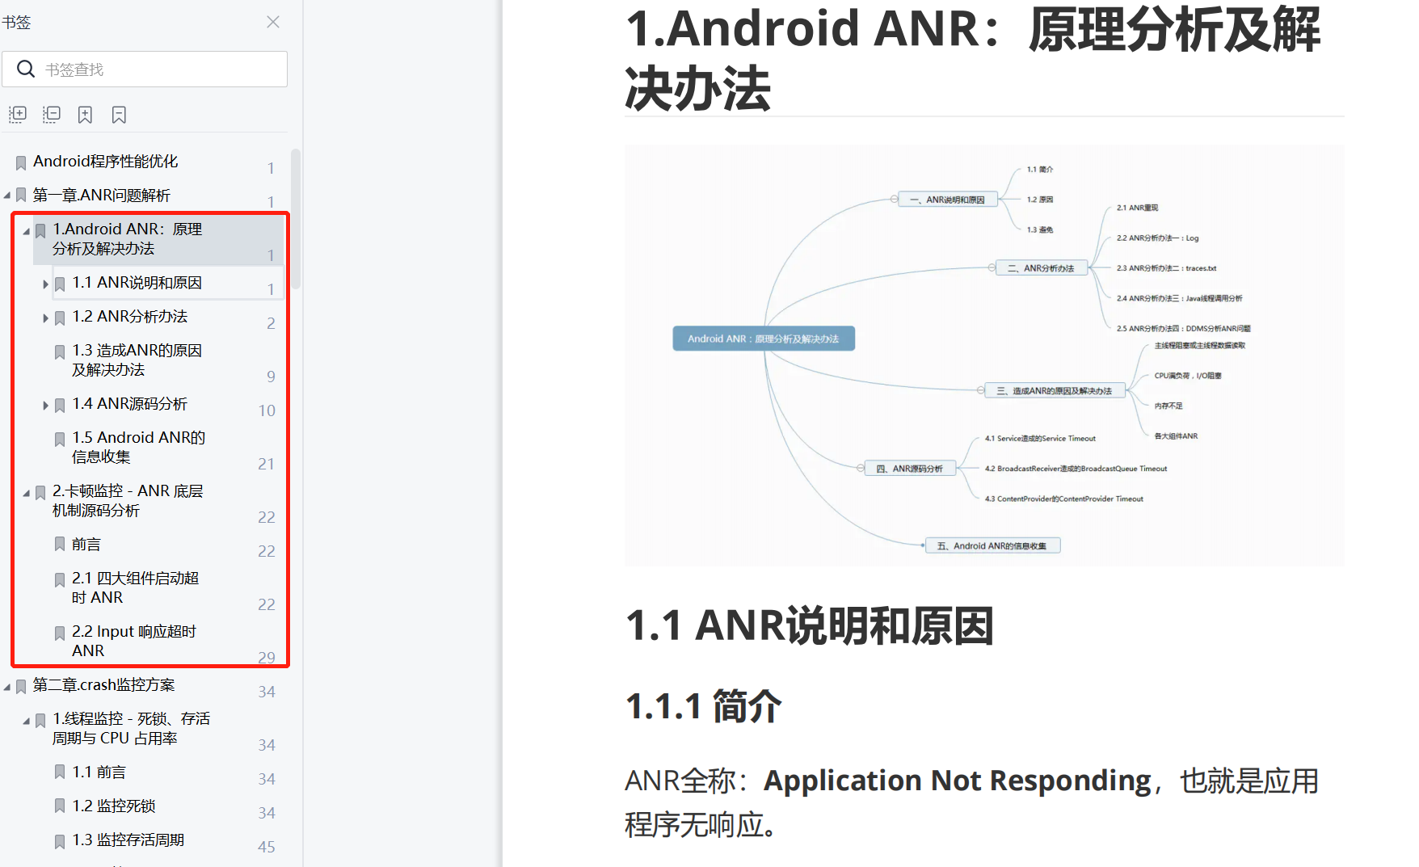The image size is (1419, 867).
Task: Click the document title 1.Android ANR：原理分析及解决办法
Action: point(973,58)
